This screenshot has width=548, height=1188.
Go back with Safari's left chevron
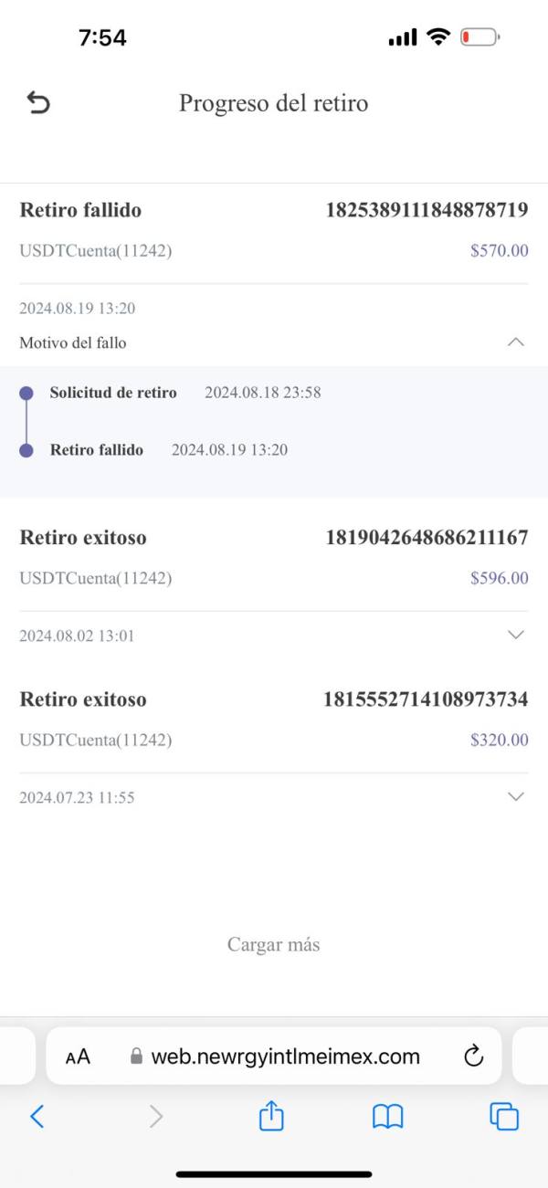click(x=37, y=1116)
